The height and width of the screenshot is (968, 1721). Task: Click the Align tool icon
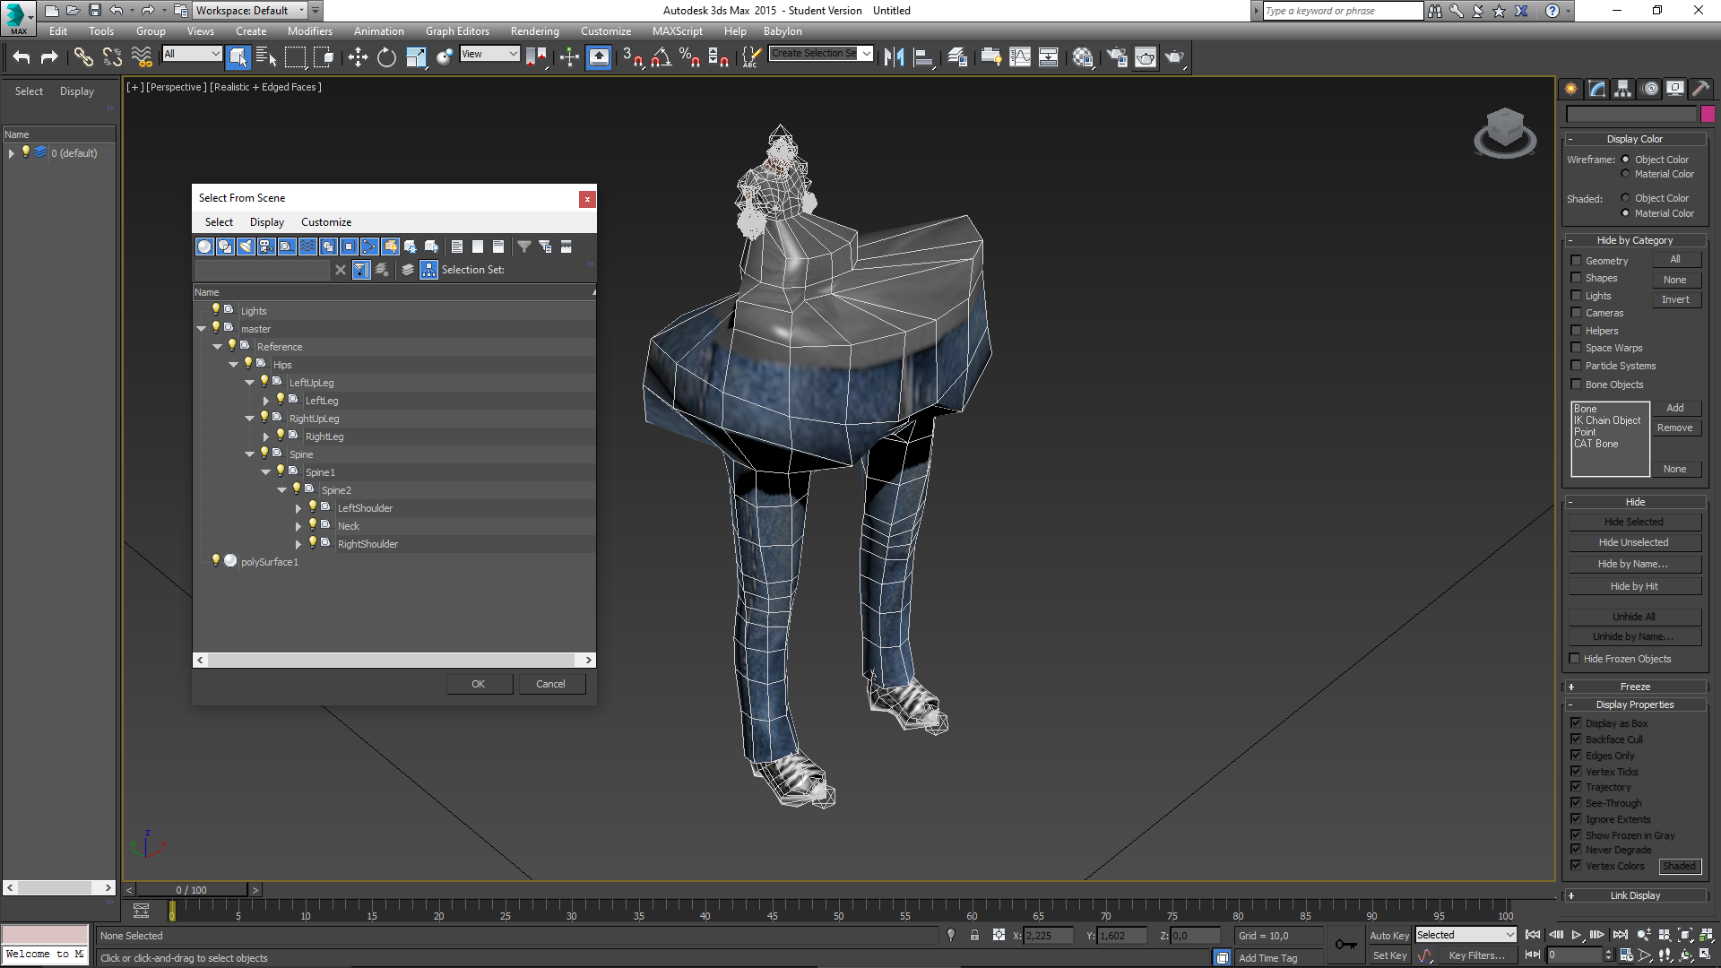(923, 57)
